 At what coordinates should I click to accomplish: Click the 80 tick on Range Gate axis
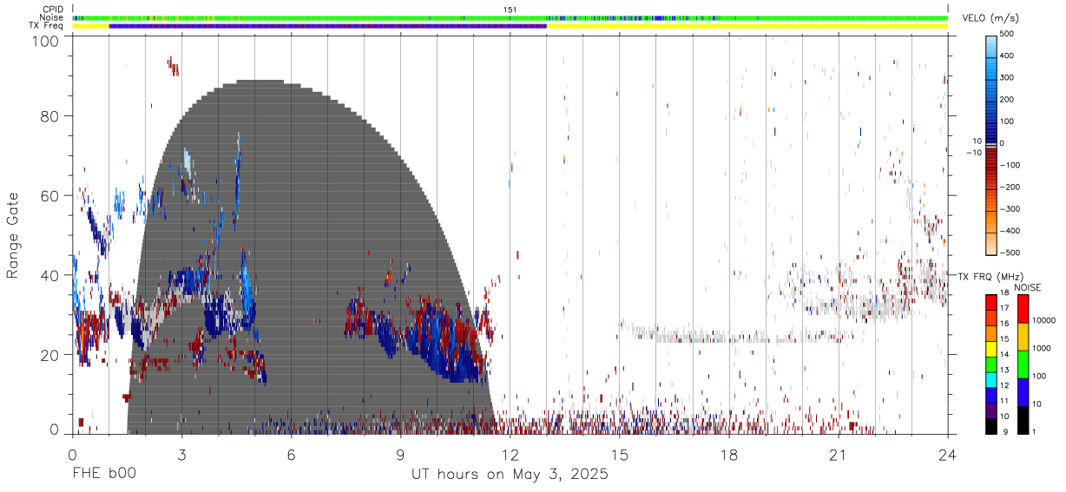pos(50,118)
